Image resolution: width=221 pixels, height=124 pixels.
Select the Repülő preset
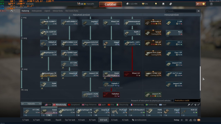pos(58,120)
